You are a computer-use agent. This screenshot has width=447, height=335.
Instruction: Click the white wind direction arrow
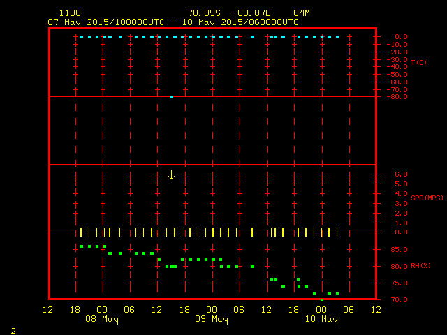point(171,174)
